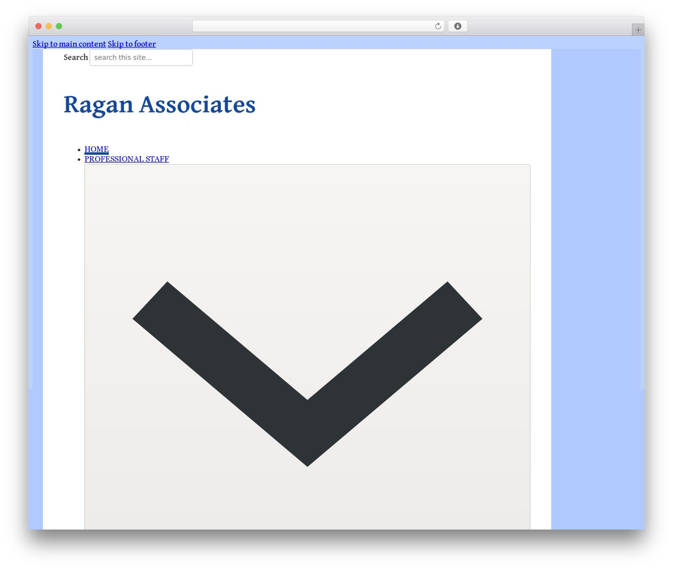Maximize the window with green button
This screenshot has height=570, width=673.
(59, 26)
